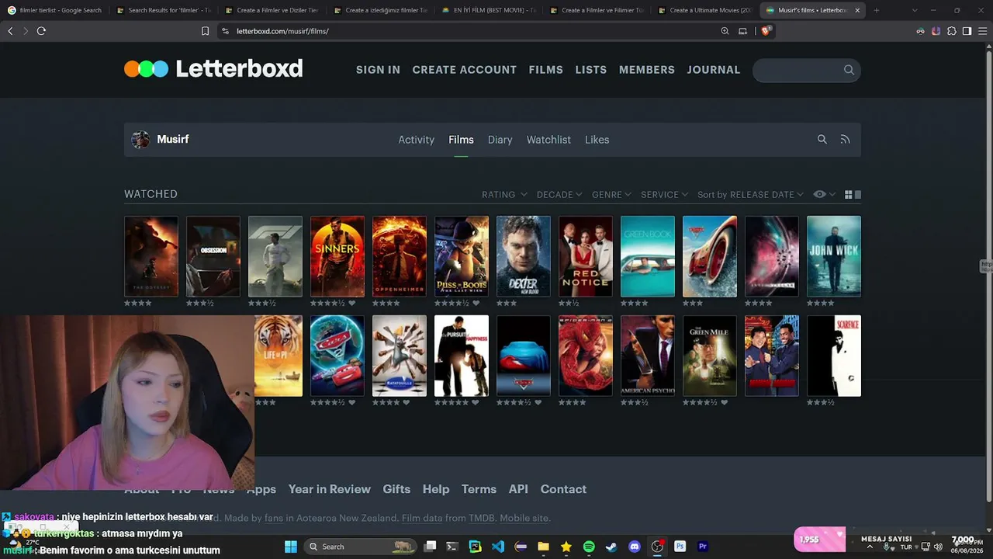Launch Photoshop from the taskbar
Image resolution: width=993 pixels, height=559 pixels.
click(680, 547)
